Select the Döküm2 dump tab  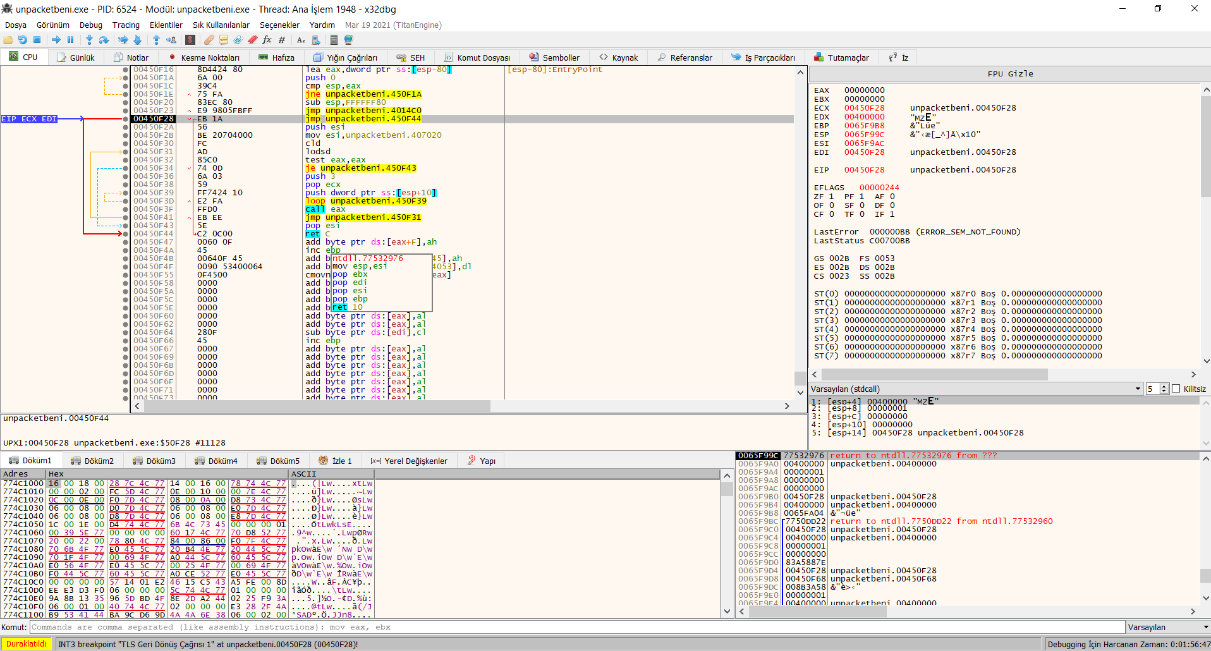pos(92,461)
